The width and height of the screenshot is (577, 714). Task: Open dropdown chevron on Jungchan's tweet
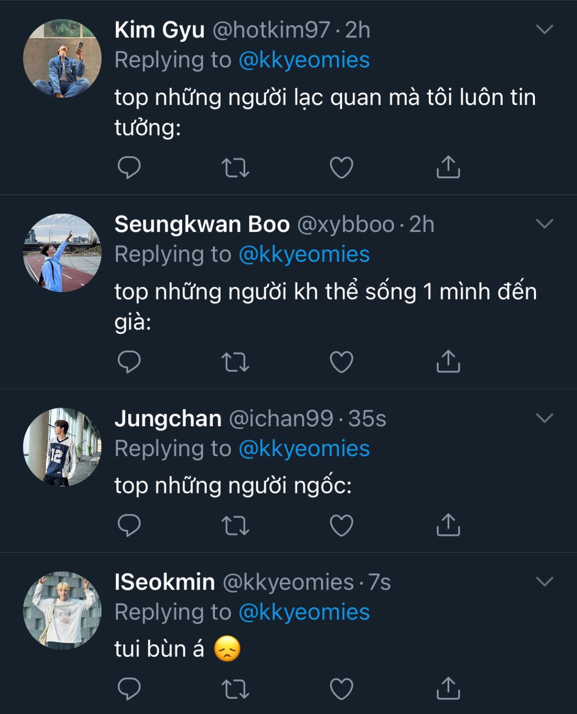coord(544,418)
